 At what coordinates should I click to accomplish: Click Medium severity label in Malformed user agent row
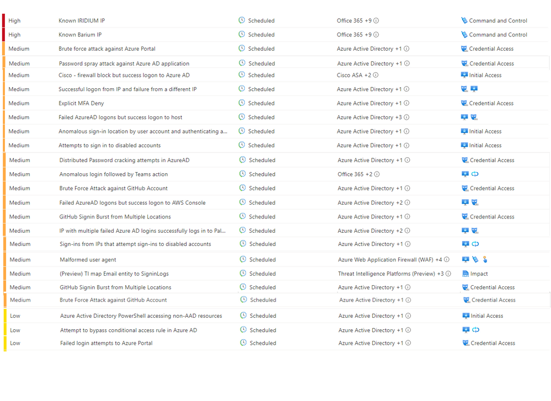point(20,260)
